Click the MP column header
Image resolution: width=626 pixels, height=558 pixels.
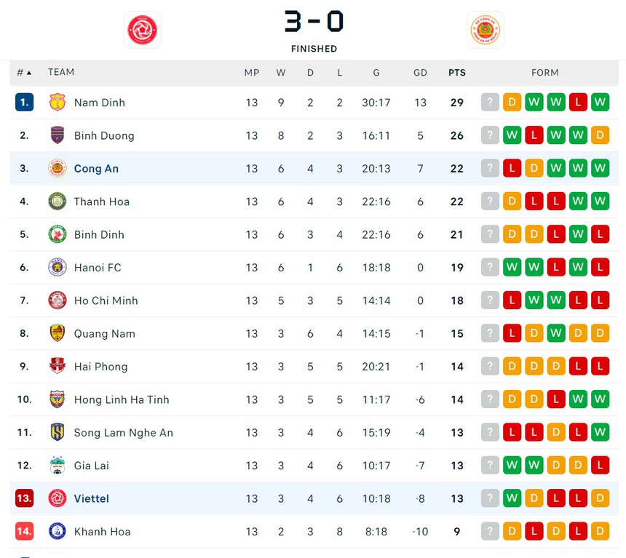pos(252,73)
